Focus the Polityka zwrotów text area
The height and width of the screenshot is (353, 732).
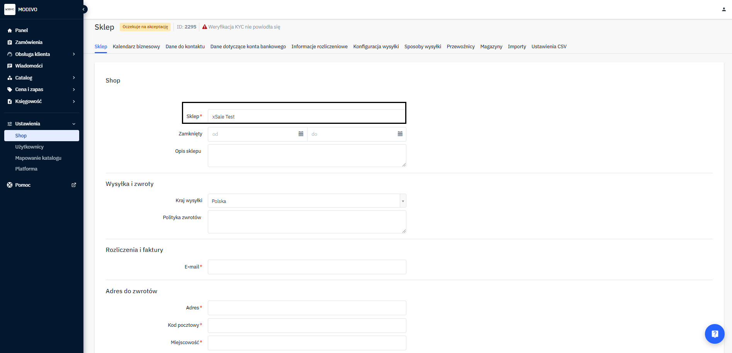click(x=307, y=222)
